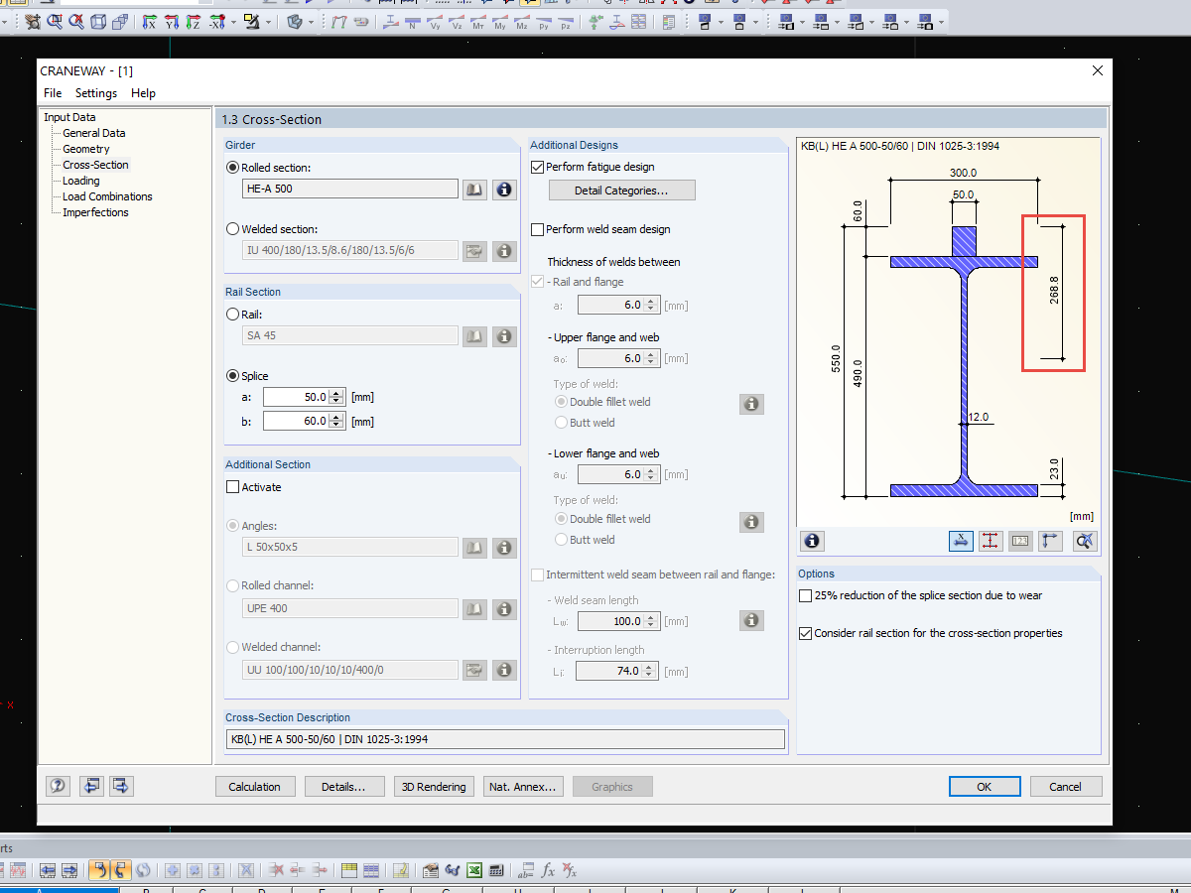Screen dimensions: 1191x893
Task: Show axes in the cross-section graphic
Action: pos(1050,541)
